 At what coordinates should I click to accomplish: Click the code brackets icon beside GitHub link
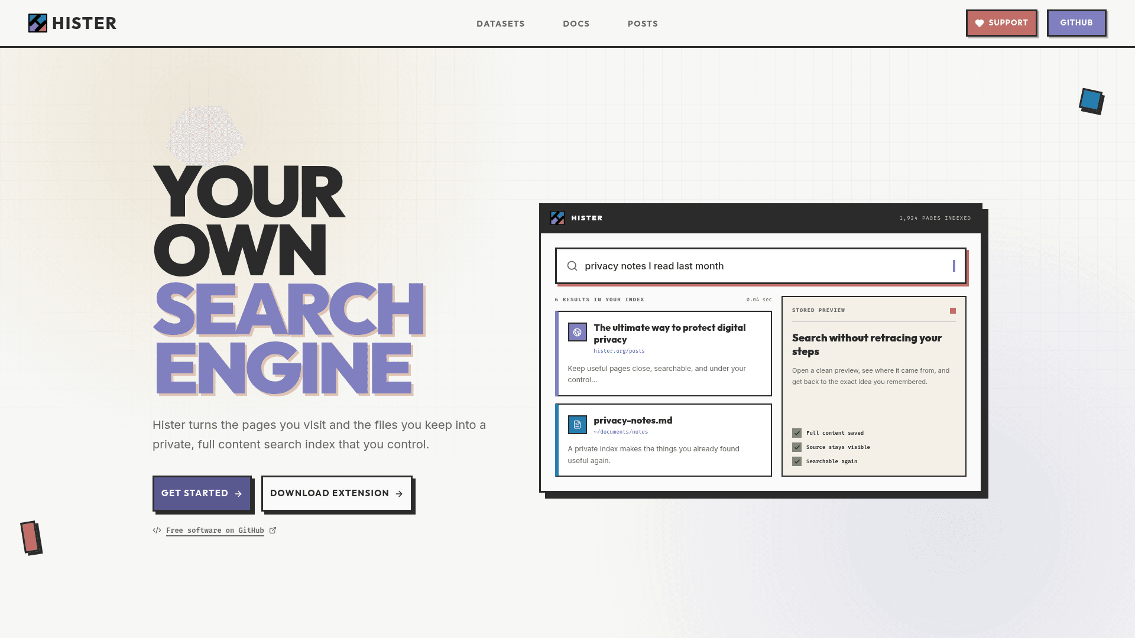(x=157, y=530)
